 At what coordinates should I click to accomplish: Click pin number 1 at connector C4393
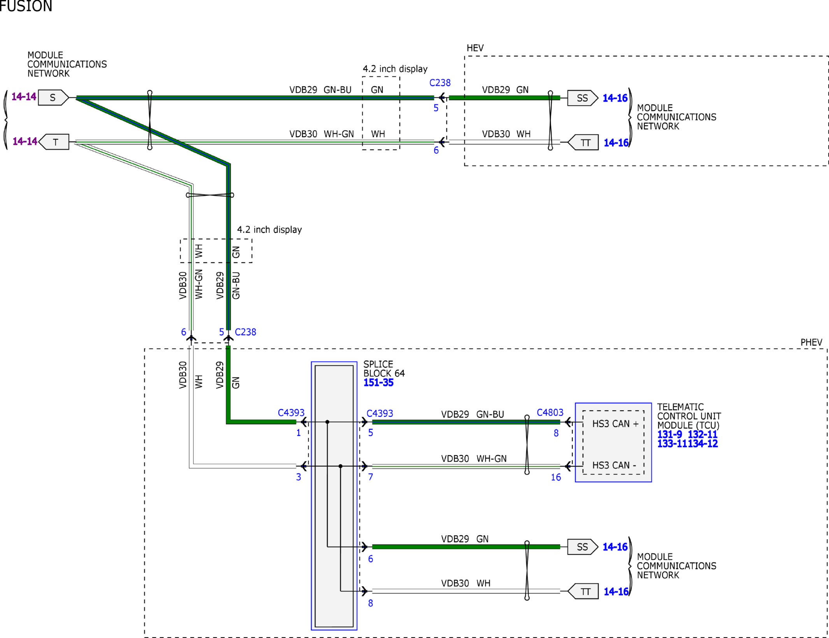click(x=299, y=433)
